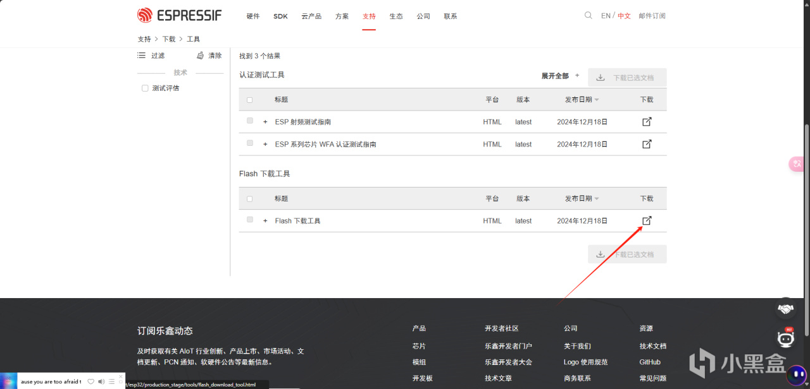810x389 pixels.
Task: Open the 硬件 menu
Action: [253, 16]
